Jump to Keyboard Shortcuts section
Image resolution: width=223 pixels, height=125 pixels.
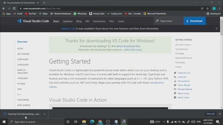pos(184,58)
